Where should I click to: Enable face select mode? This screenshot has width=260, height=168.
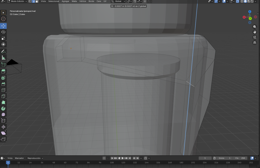click(37, 1)
